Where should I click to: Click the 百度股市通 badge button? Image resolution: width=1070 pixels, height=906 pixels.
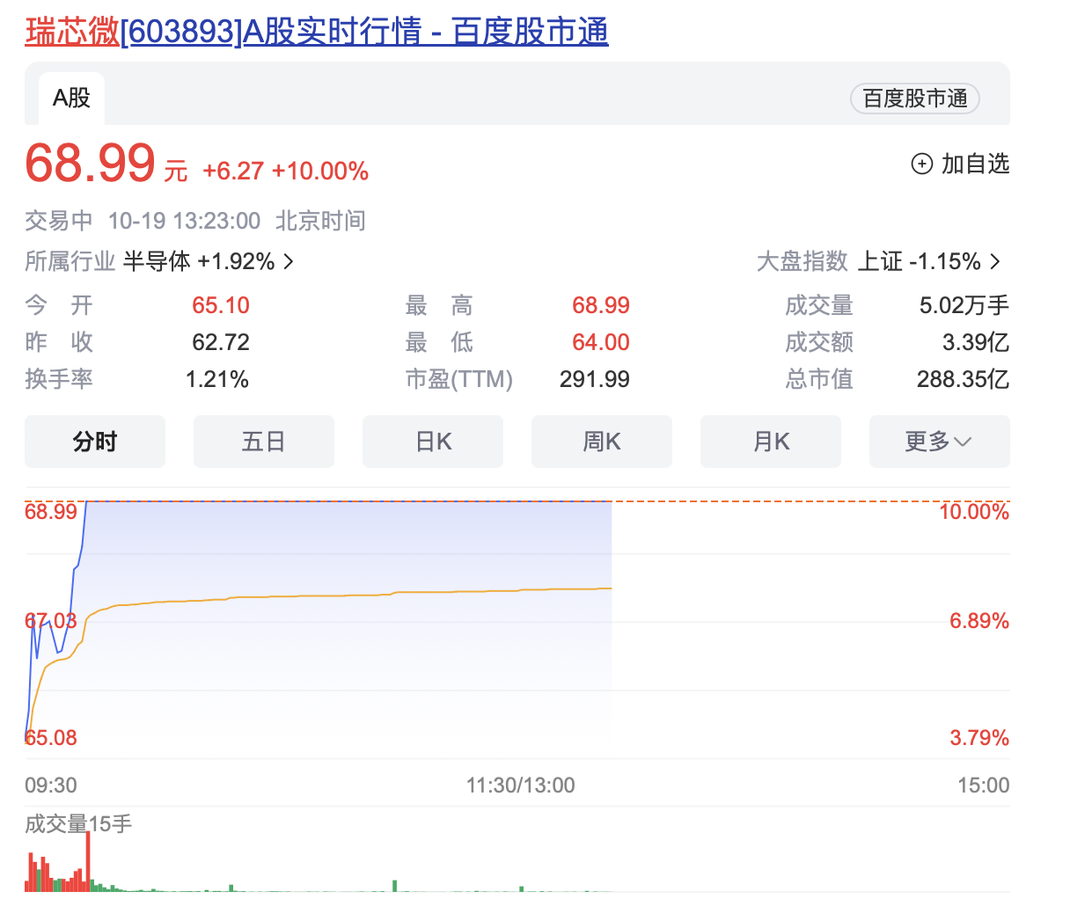914,99
